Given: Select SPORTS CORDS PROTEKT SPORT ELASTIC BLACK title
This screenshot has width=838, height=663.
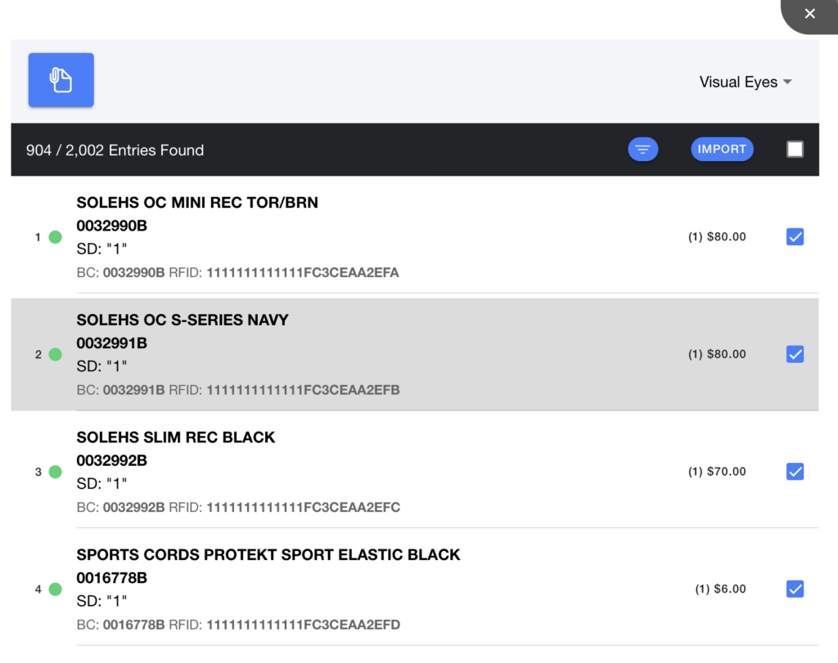Looking at the screenshot, I should point(268,555).
